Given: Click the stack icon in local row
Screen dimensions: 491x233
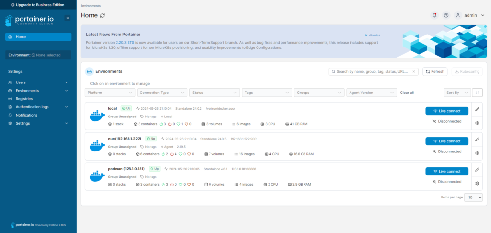Looking at the screenshot, I should [110, 124].
